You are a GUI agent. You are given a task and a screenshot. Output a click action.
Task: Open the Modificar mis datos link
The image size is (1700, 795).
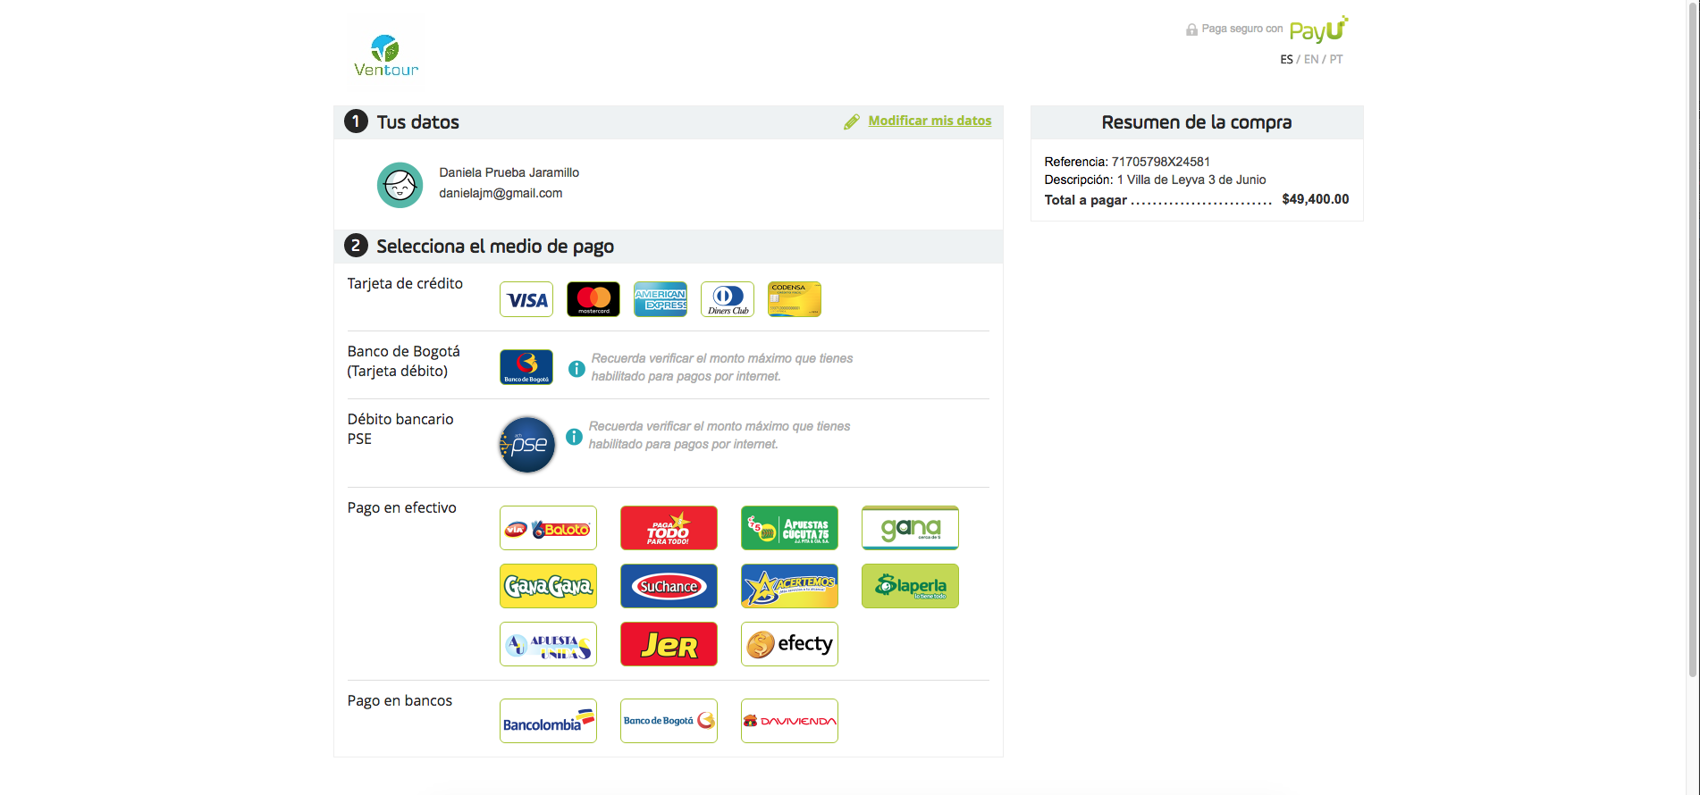[930, 121]
